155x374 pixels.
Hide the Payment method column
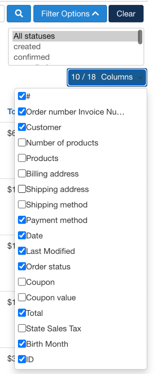click(22, 220)
